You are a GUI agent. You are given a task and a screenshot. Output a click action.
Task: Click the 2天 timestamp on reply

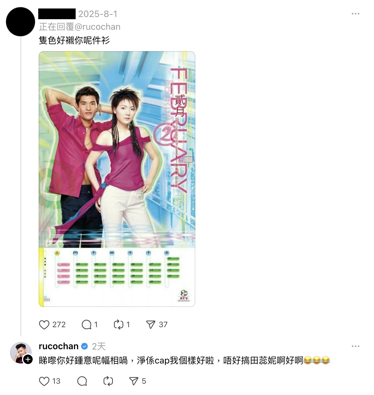coord(99,346)
